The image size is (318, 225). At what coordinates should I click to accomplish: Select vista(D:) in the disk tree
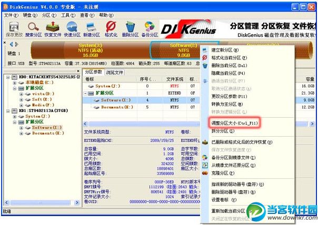click(x=43, y=94)
